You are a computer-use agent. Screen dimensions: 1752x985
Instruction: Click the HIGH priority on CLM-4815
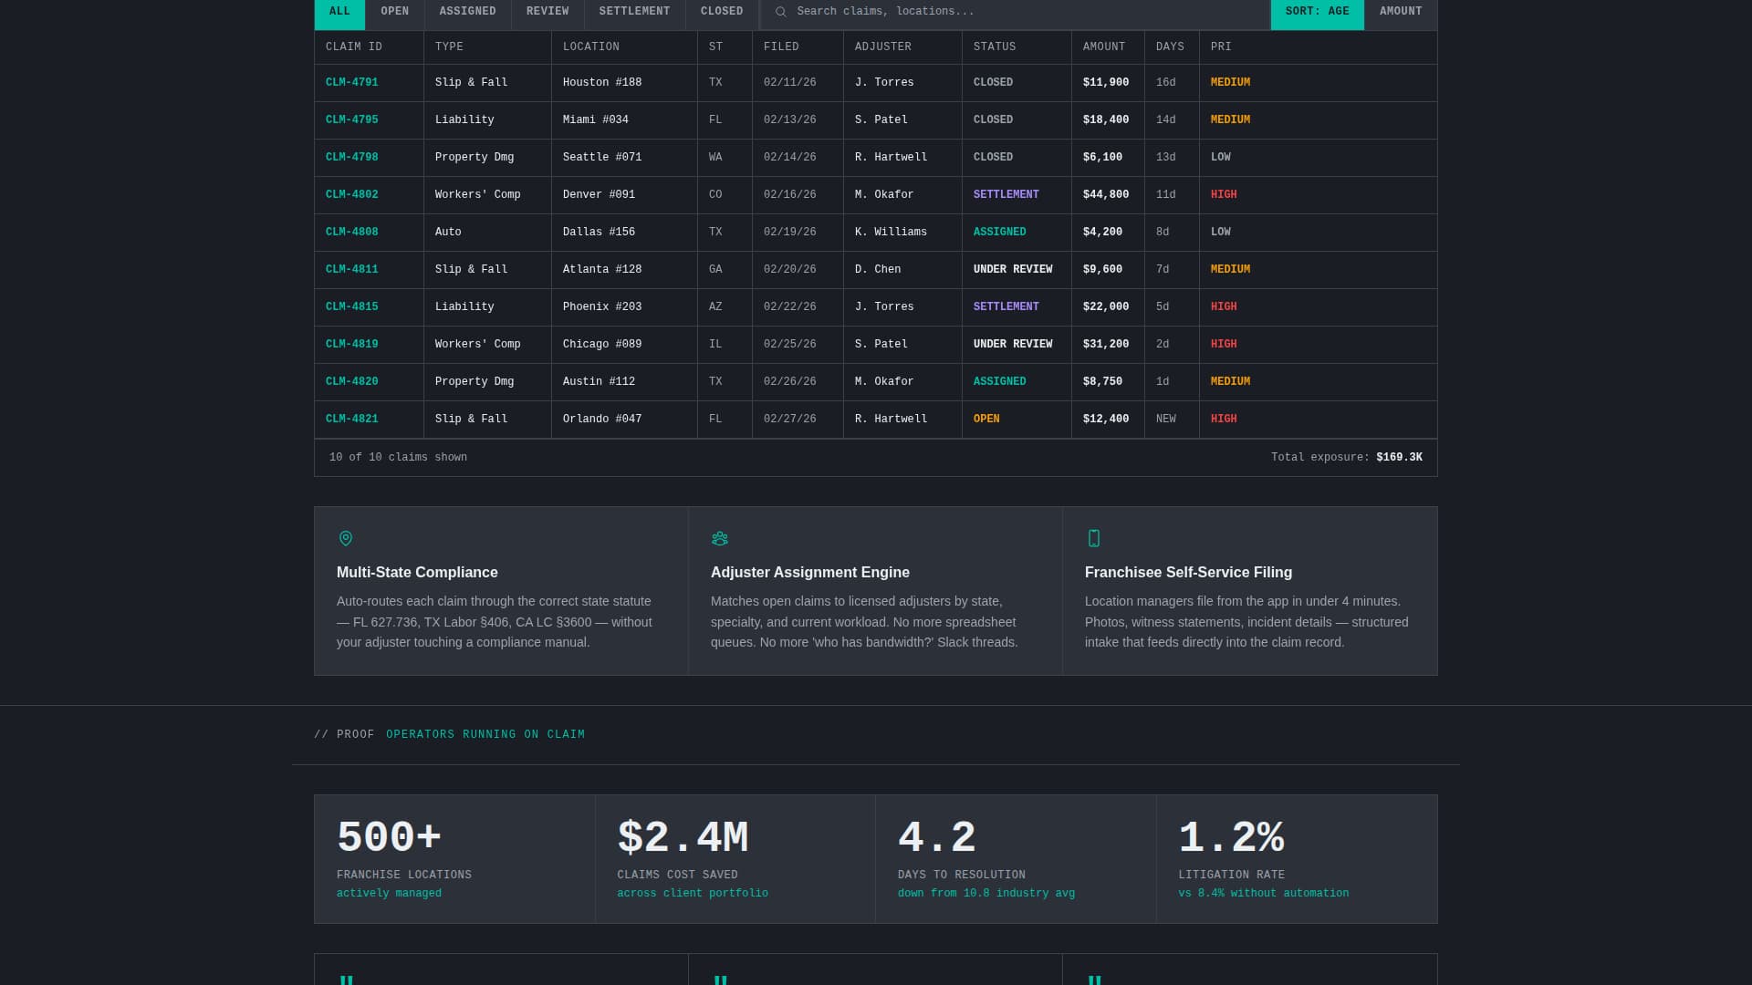1224,306
